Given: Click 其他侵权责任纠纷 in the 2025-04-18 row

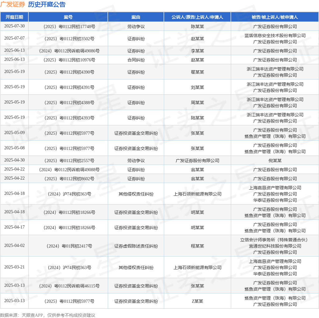Looking at the screenshot, I should coord(136,194).
